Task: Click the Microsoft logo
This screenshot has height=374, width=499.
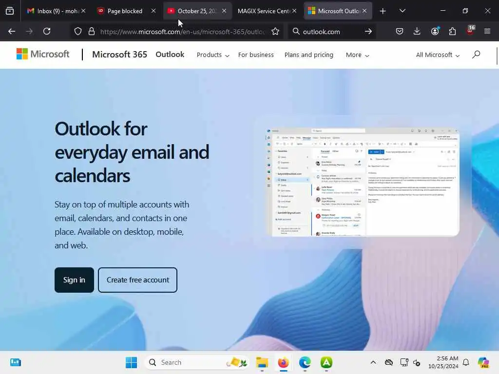Action: (x=43, y=54)
